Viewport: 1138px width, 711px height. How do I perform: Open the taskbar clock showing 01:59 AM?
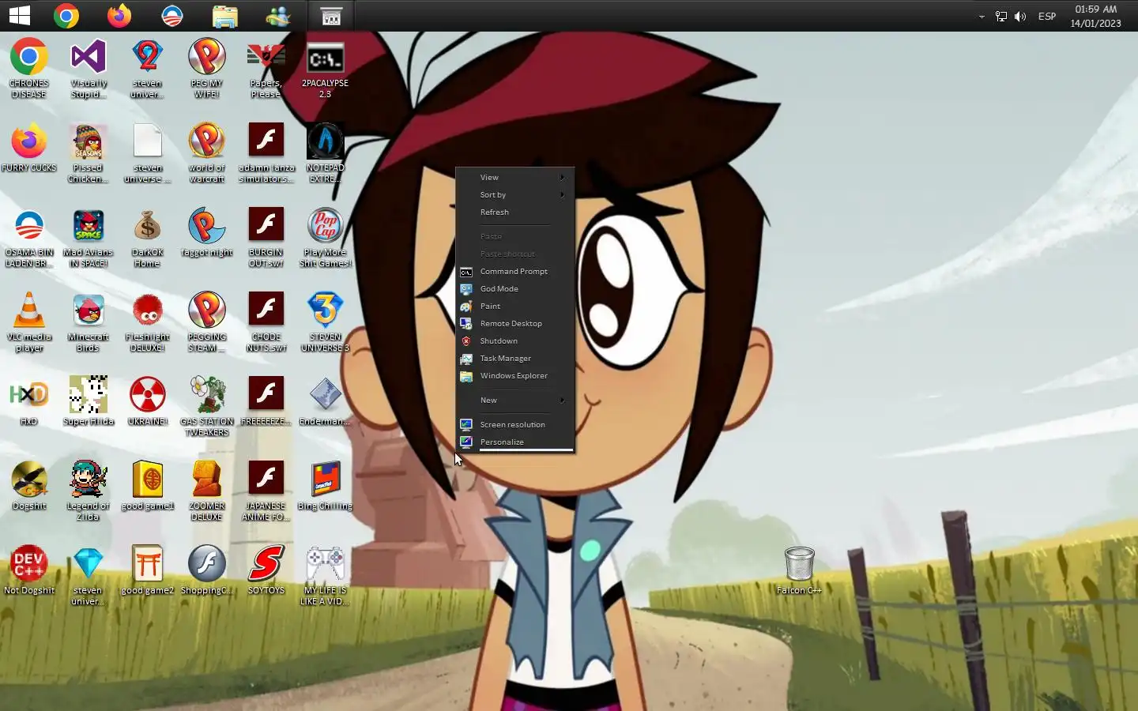click(1095, 17)
